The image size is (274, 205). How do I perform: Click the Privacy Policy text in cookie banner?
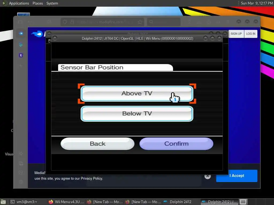pos(92,179)
